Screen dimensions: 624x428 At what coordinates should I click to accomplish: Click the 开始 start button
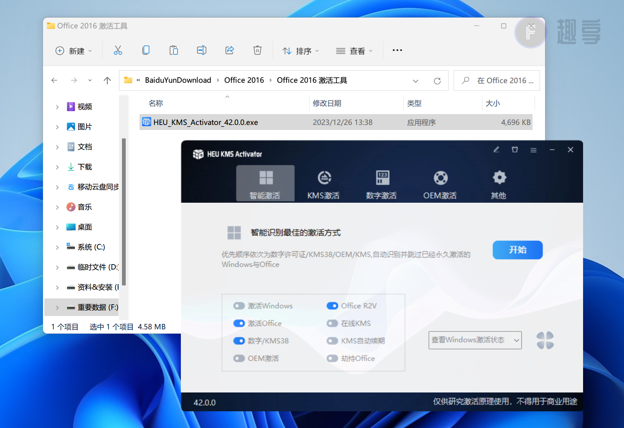[x=517, y=250]
